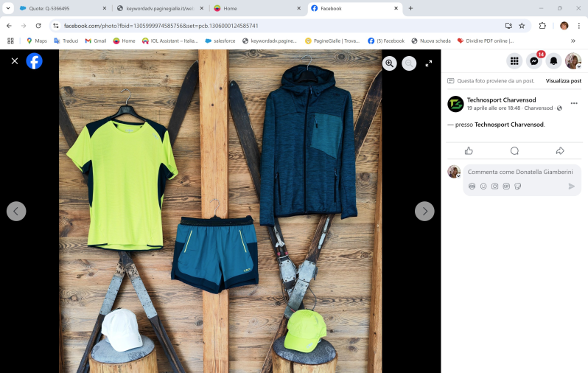This screenshot has width=588, height=373.
Task: Show more bookmarks with double chevron
Action: 573,41
